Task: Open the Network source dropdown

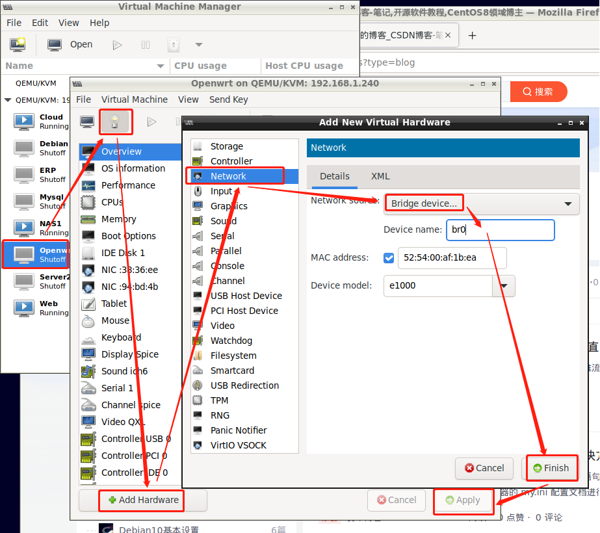Action: [482, 203]
